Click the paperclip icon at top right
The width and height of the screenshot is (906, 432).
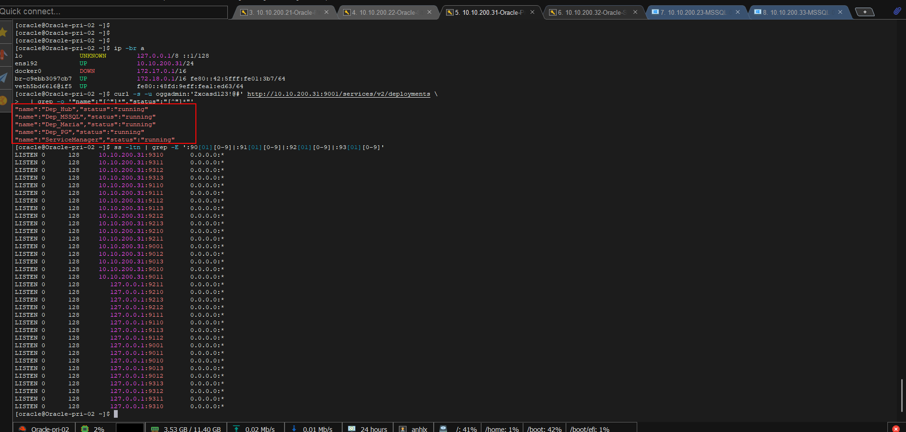point(897,11)
